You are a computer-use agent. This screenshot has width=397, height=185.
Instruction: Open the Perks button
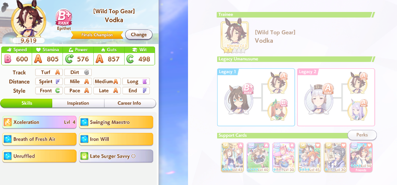click(362, 135)
